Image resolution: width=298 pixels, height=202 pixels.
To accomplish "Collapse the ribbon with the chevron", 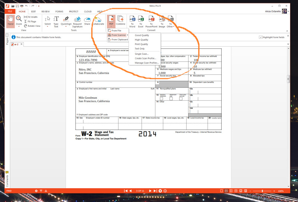I will [287, 31].
